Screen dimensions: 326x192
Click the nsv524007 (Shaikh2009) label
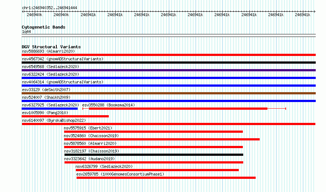coord(46,97)
